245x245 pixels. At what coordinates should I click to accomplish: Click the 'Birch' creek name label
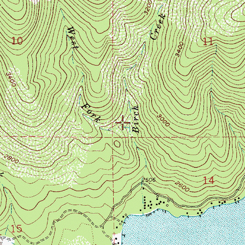[x=136, y=119]
